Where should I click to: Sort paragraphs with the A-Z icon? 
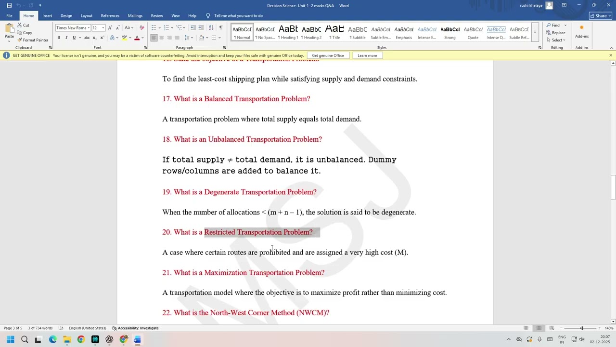[x=212, y=27]
